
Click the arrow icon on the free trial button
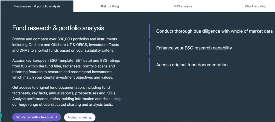point(56,117)
